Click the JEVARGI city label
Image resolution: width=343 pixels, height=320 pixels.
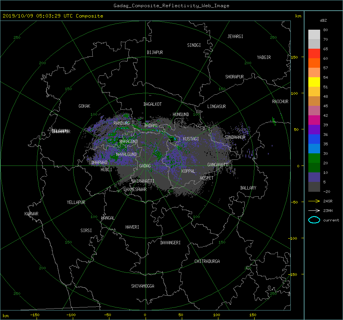235,37
